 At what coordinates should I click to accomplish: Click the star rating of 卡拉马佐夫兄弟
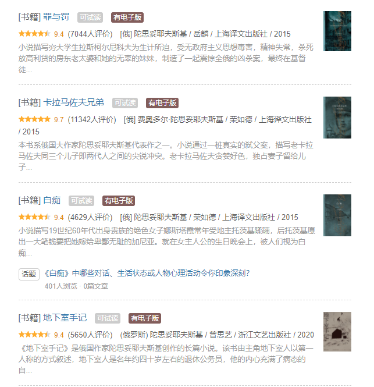tap(34, 119)
